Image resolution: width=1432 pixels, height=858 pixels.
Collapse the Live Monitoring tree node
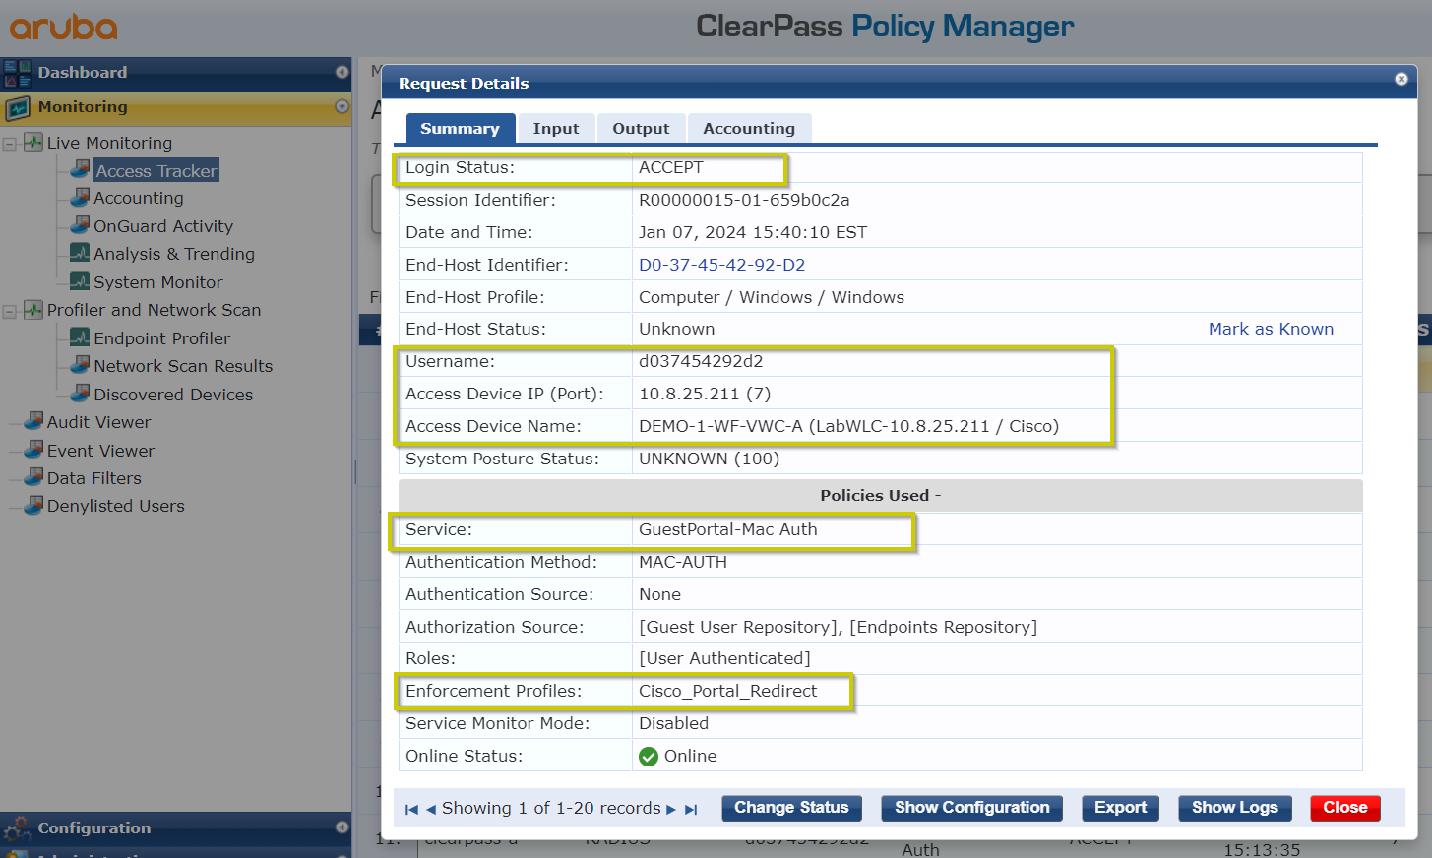[x=10, y=144]
